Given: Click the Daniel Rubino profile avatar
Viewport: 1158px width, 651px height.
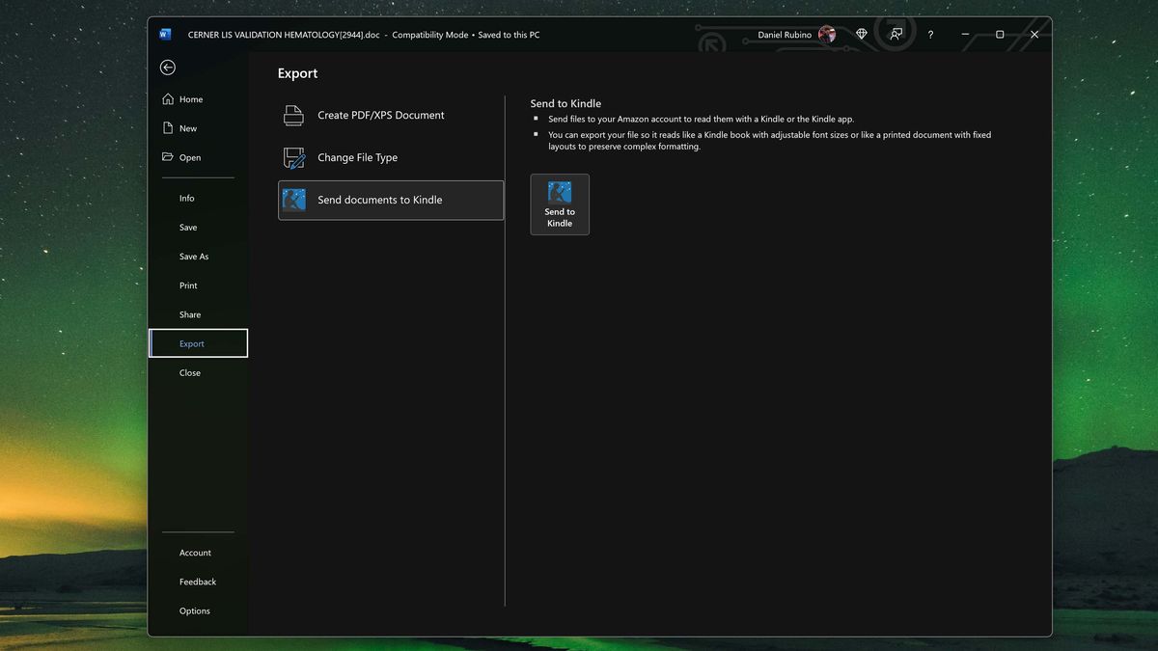Looking at the screenshot, I should click(827, 34).
